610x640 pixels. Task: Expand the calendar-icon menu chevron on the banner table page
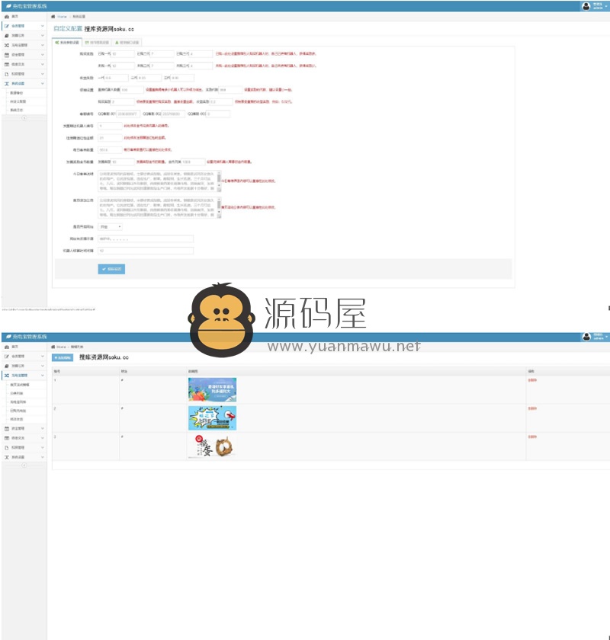(42, 428)
